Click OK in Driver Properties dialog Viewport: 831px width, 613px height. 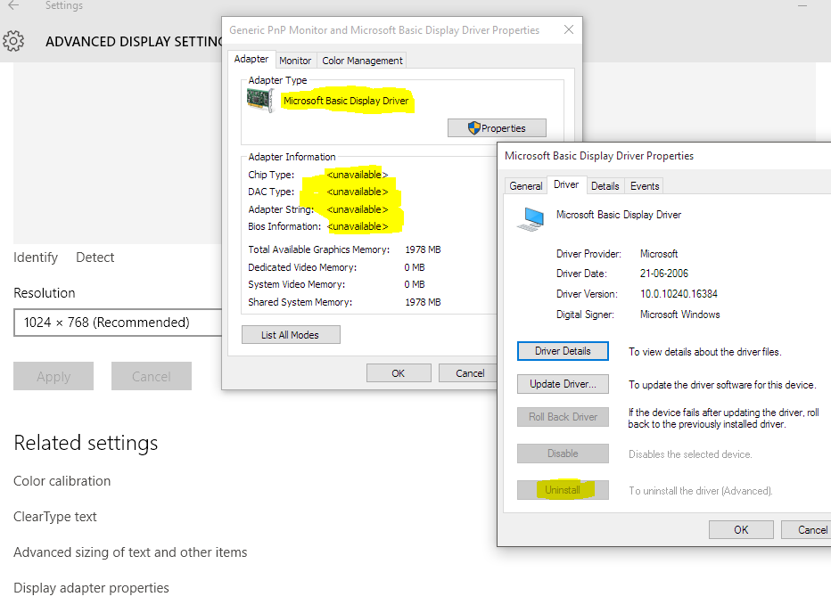741,530
